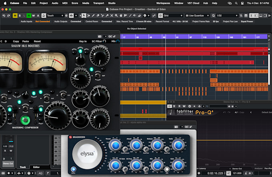Select the Range Selection tool

(x=88, y=16)
